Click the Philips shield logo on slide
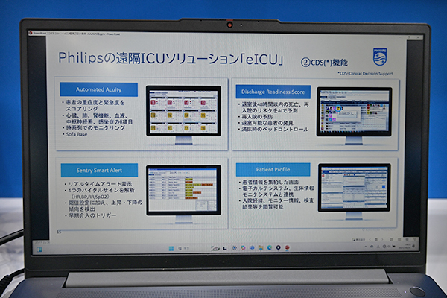The width and height of the screenshot is (447, 298). pos(379,56)
